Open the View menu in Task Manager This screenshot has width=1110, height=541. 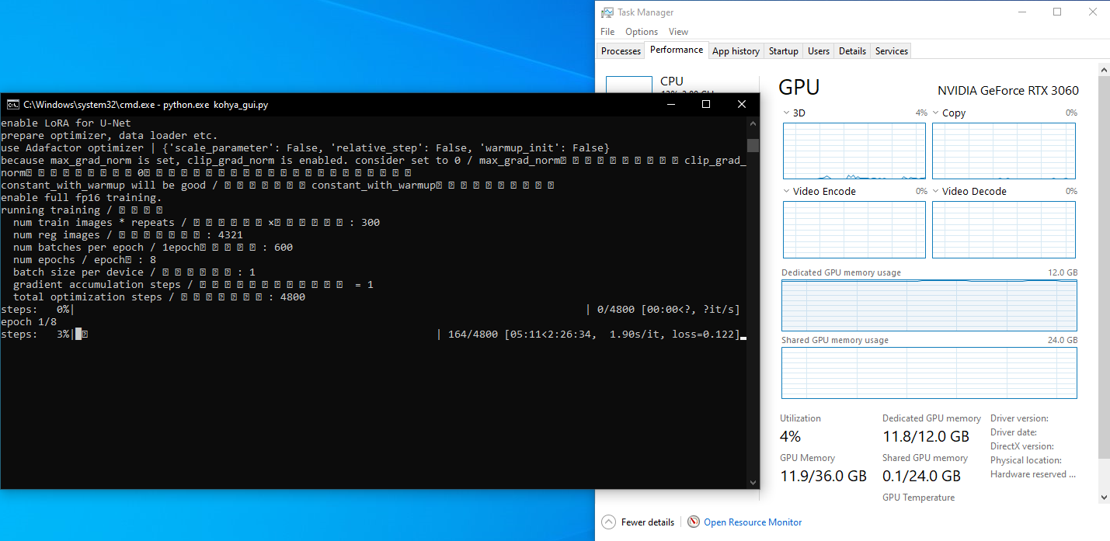[x=678, y=32]
